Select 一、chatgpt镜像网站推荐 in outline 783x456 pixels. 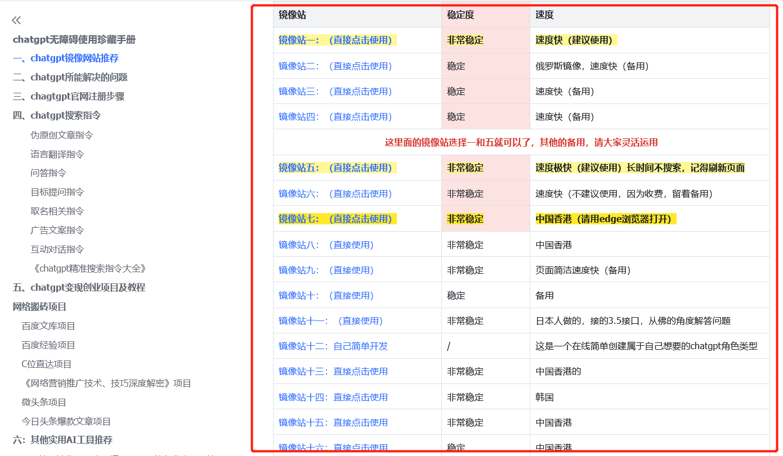pos(66,58)
